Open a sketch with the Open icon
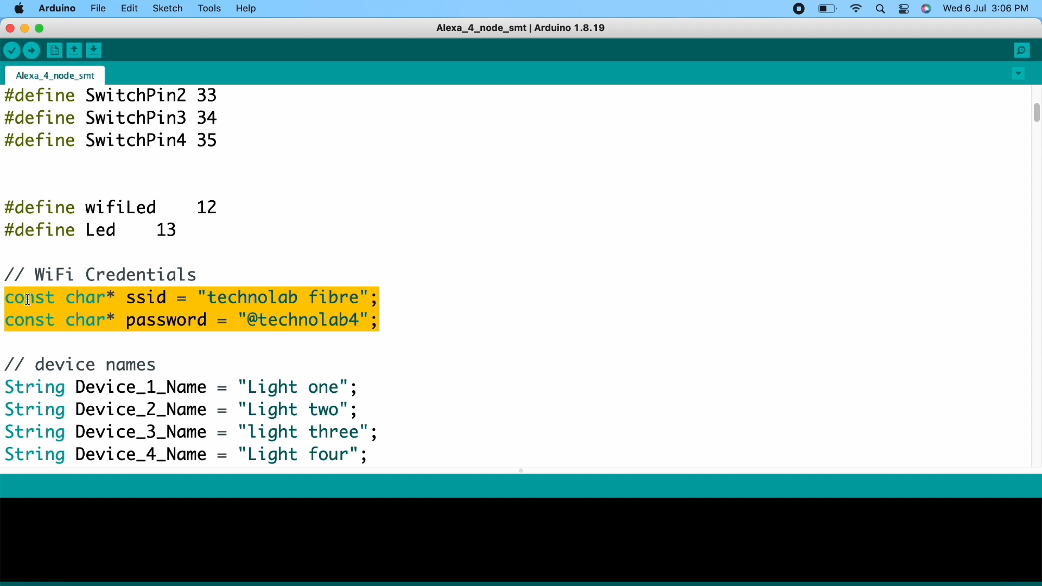Viewport: 1042px width, 586px height. [74, 50]
